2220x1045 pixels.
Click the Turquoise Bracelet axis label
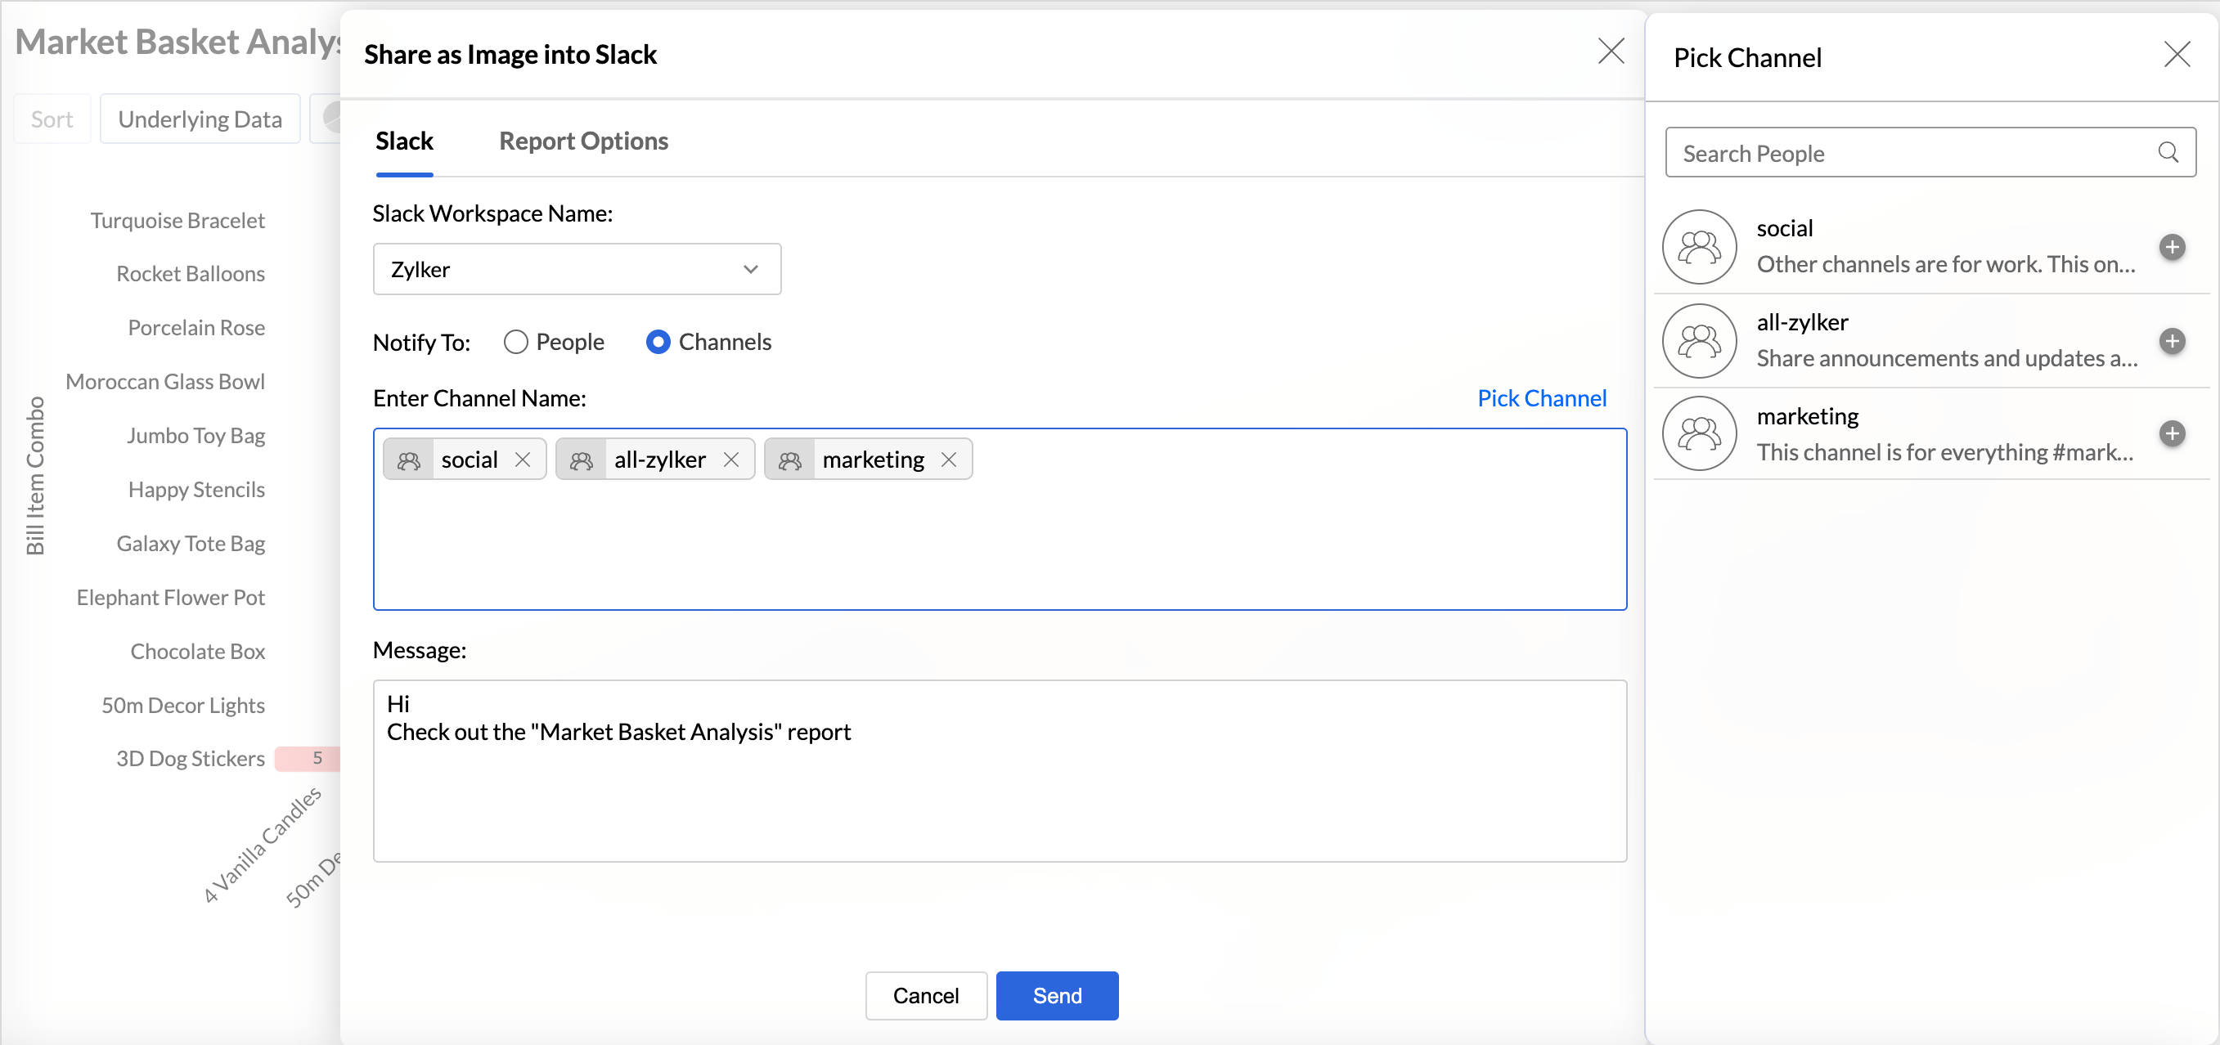point(178,221)
